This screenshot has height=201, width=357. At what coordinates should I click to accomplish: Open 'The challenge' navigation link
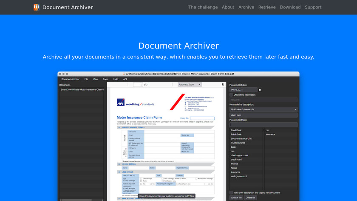[x=203, y=7]
